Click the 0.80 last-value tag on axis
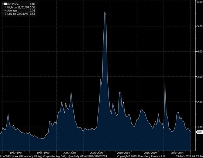The width and height of the screenshot is (203, 158). click(199, 132)
